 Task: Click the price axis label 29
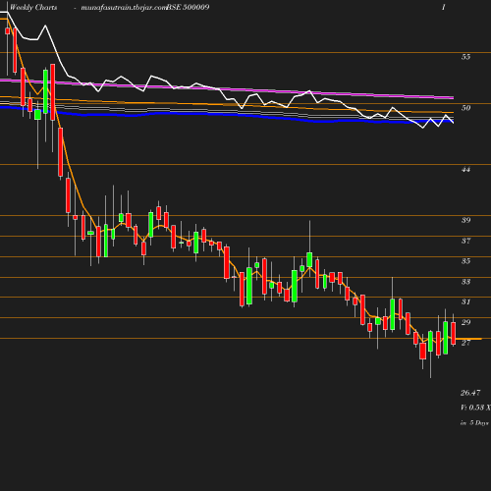[x=465, y=322]
